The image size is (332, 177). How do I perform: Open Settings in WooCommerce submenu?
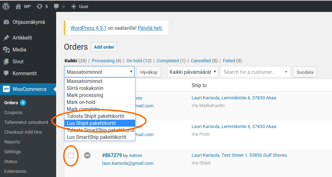coord(13,152)
